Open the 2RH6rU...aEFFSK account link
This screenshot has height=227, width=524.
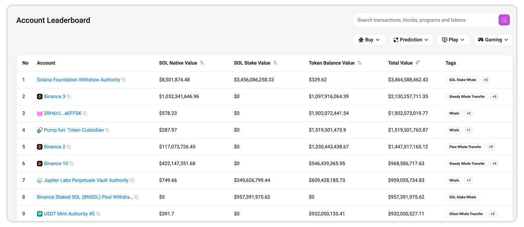63,113
